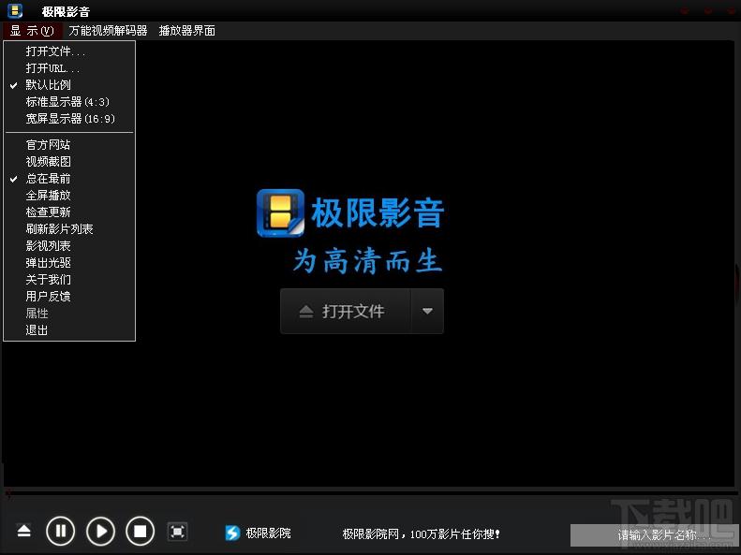Pause playback with the pause button

click(61, 532)
